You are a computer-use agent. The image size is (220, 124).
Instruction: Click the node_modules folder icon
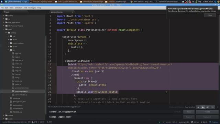11,43
